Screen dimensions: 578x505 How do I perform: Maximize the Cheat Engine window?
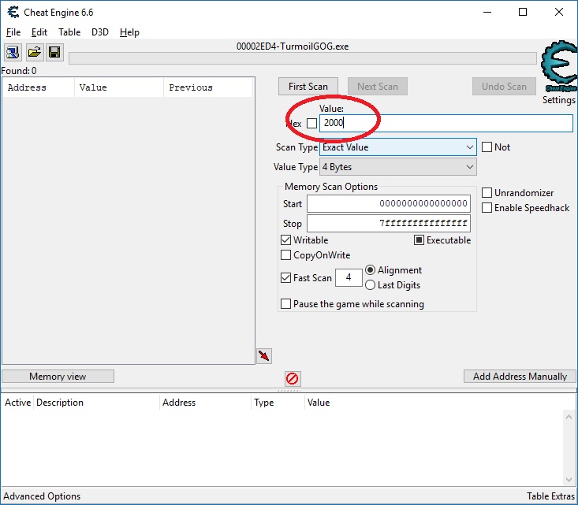click(523, 12)
